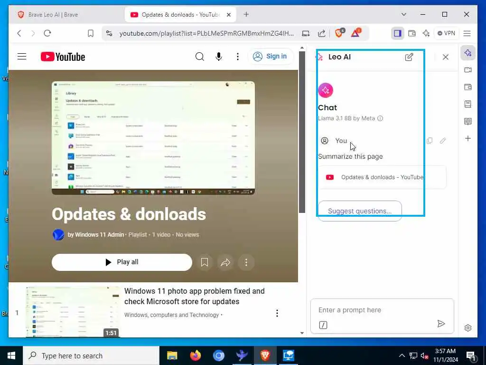Open YouTube settings three-dot menu
486x365 pixels.
tap(238, 57)
